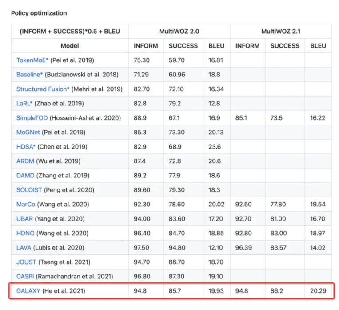This screenshot has height=310, width=339.
Task: Click the SOLOIST model link
Action: coord(29,190)
